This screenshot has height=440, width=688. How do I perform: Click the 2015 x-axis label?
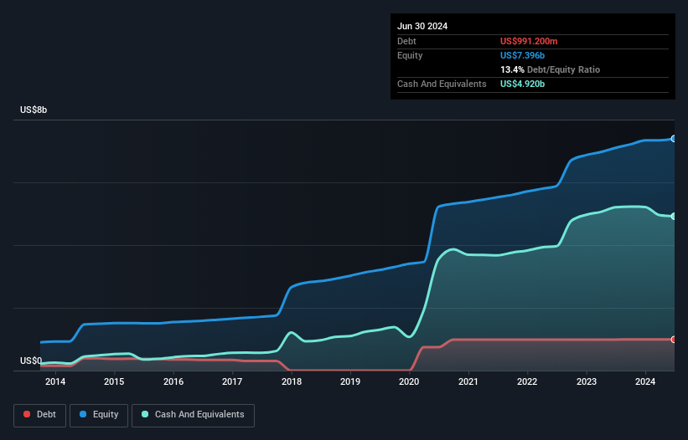[114, 381]
